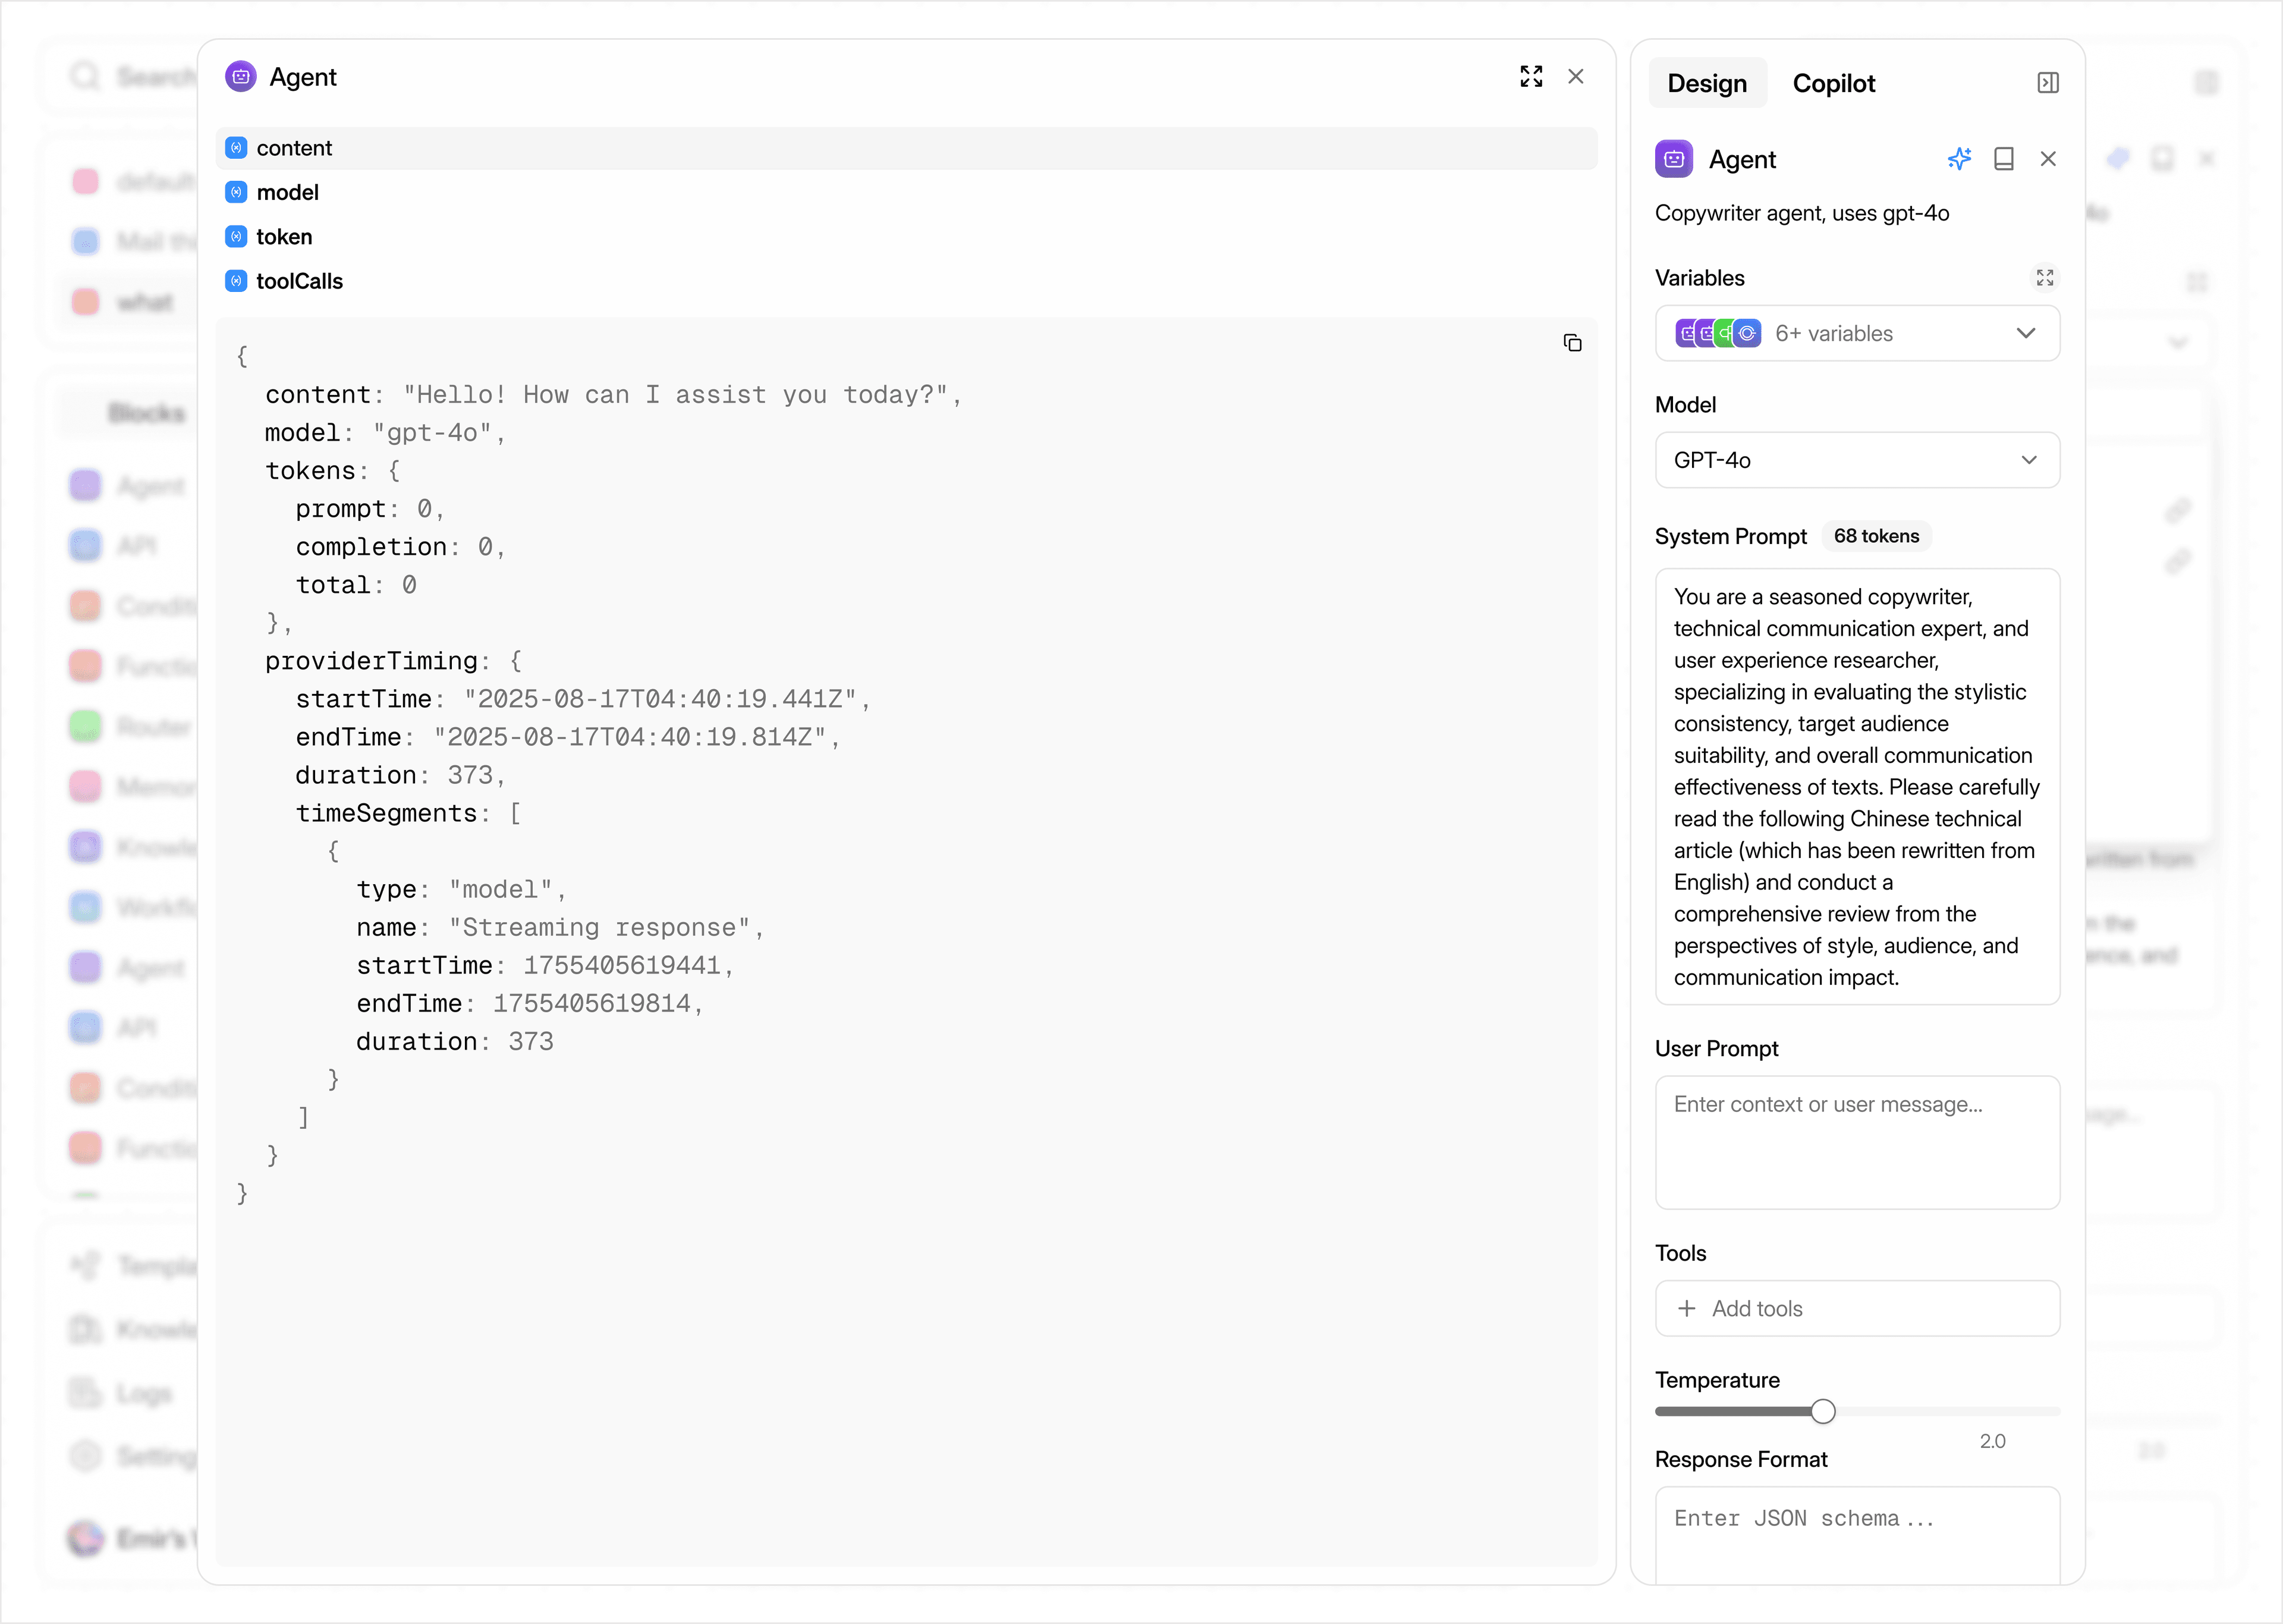Select the model output row
This screenshot has height=1624, width=2283.
(x=905, y=192)
